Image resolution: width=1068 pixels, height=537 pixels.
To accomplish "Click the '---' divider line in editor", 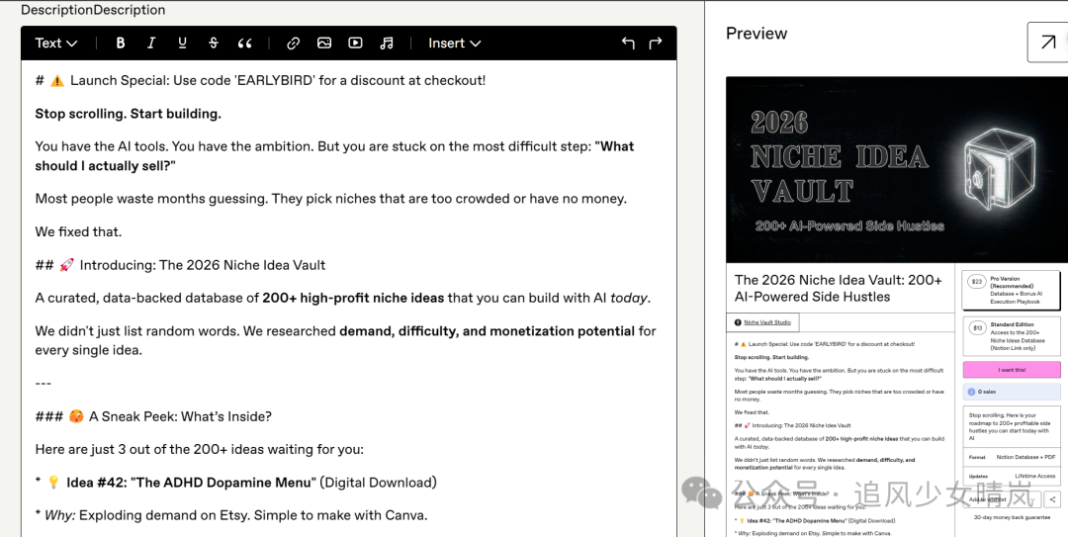I will [43, 384].
